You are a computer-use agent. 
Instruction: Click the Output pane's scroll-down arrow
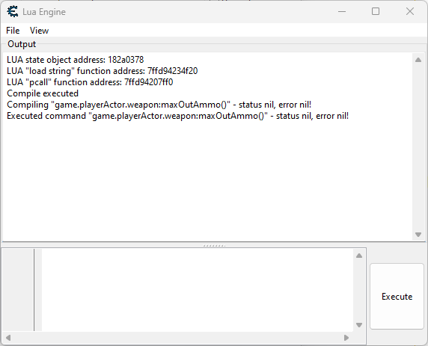(x=418, y=235)
